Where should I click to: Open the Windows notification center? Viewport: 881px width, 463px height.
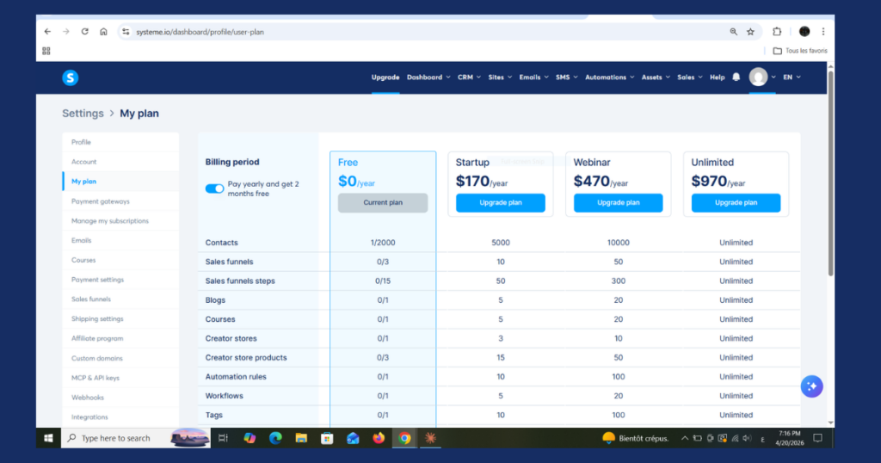pyautogui.click(x=818, y=438)
